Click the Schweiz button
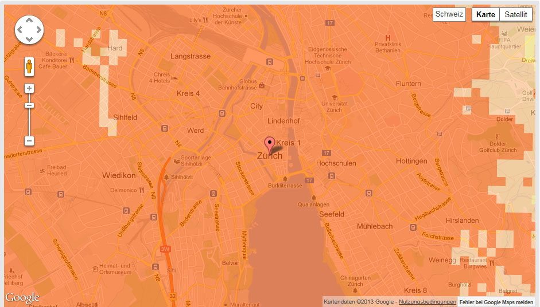Viewport: 540px width, 307px height. 449,14
